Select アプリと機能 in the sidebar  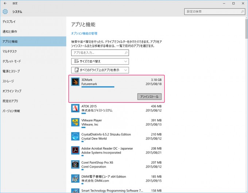33,41
